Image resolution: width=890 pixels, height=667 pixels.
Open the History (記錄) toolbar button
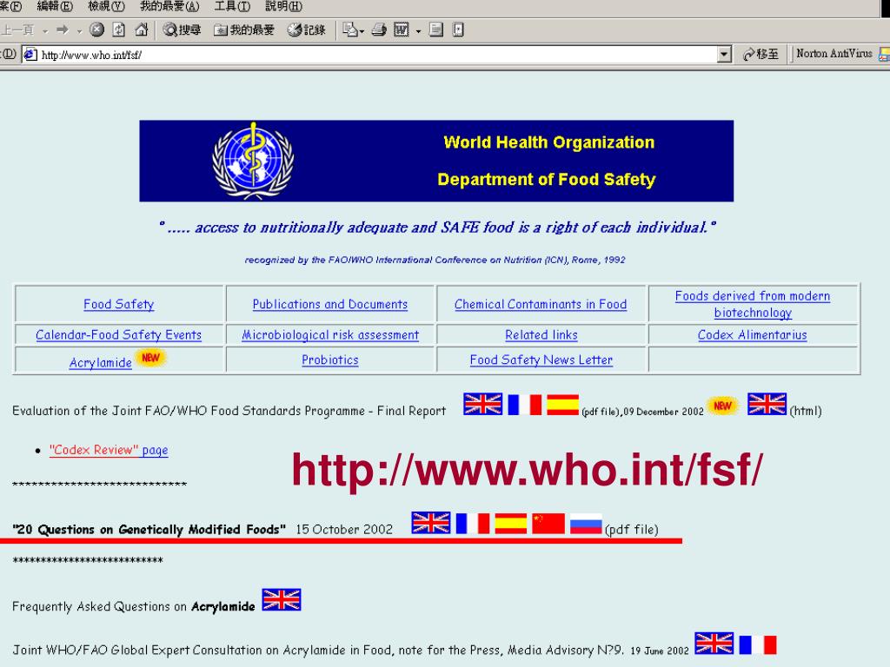click(x=307, y=30)
